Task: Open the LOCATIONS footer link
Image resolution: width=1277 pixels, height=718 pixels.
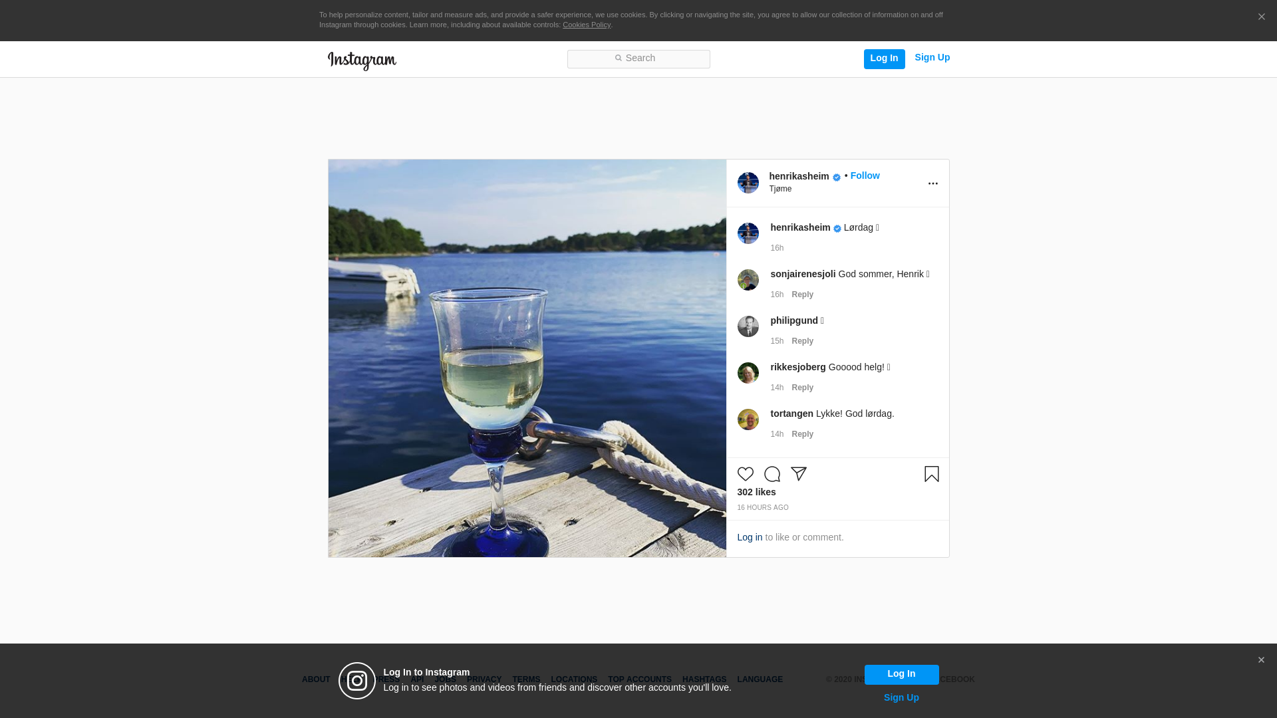Action: (x=574, y=680)
